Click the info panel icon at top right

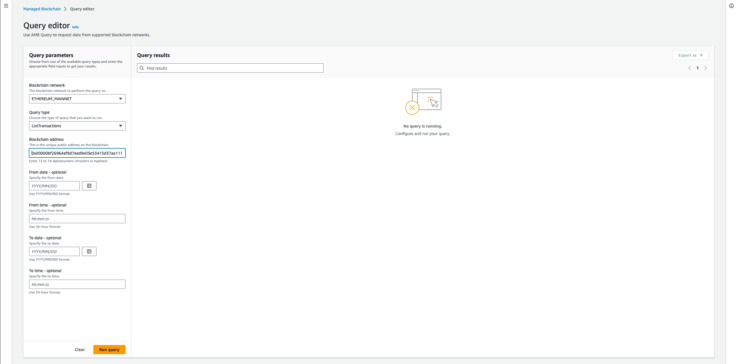pos(732,6)
